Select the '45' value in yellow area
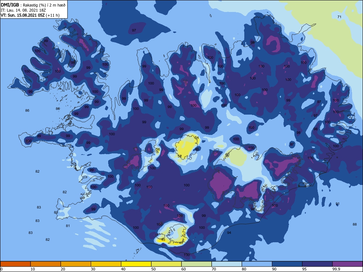 pos(163,240)
